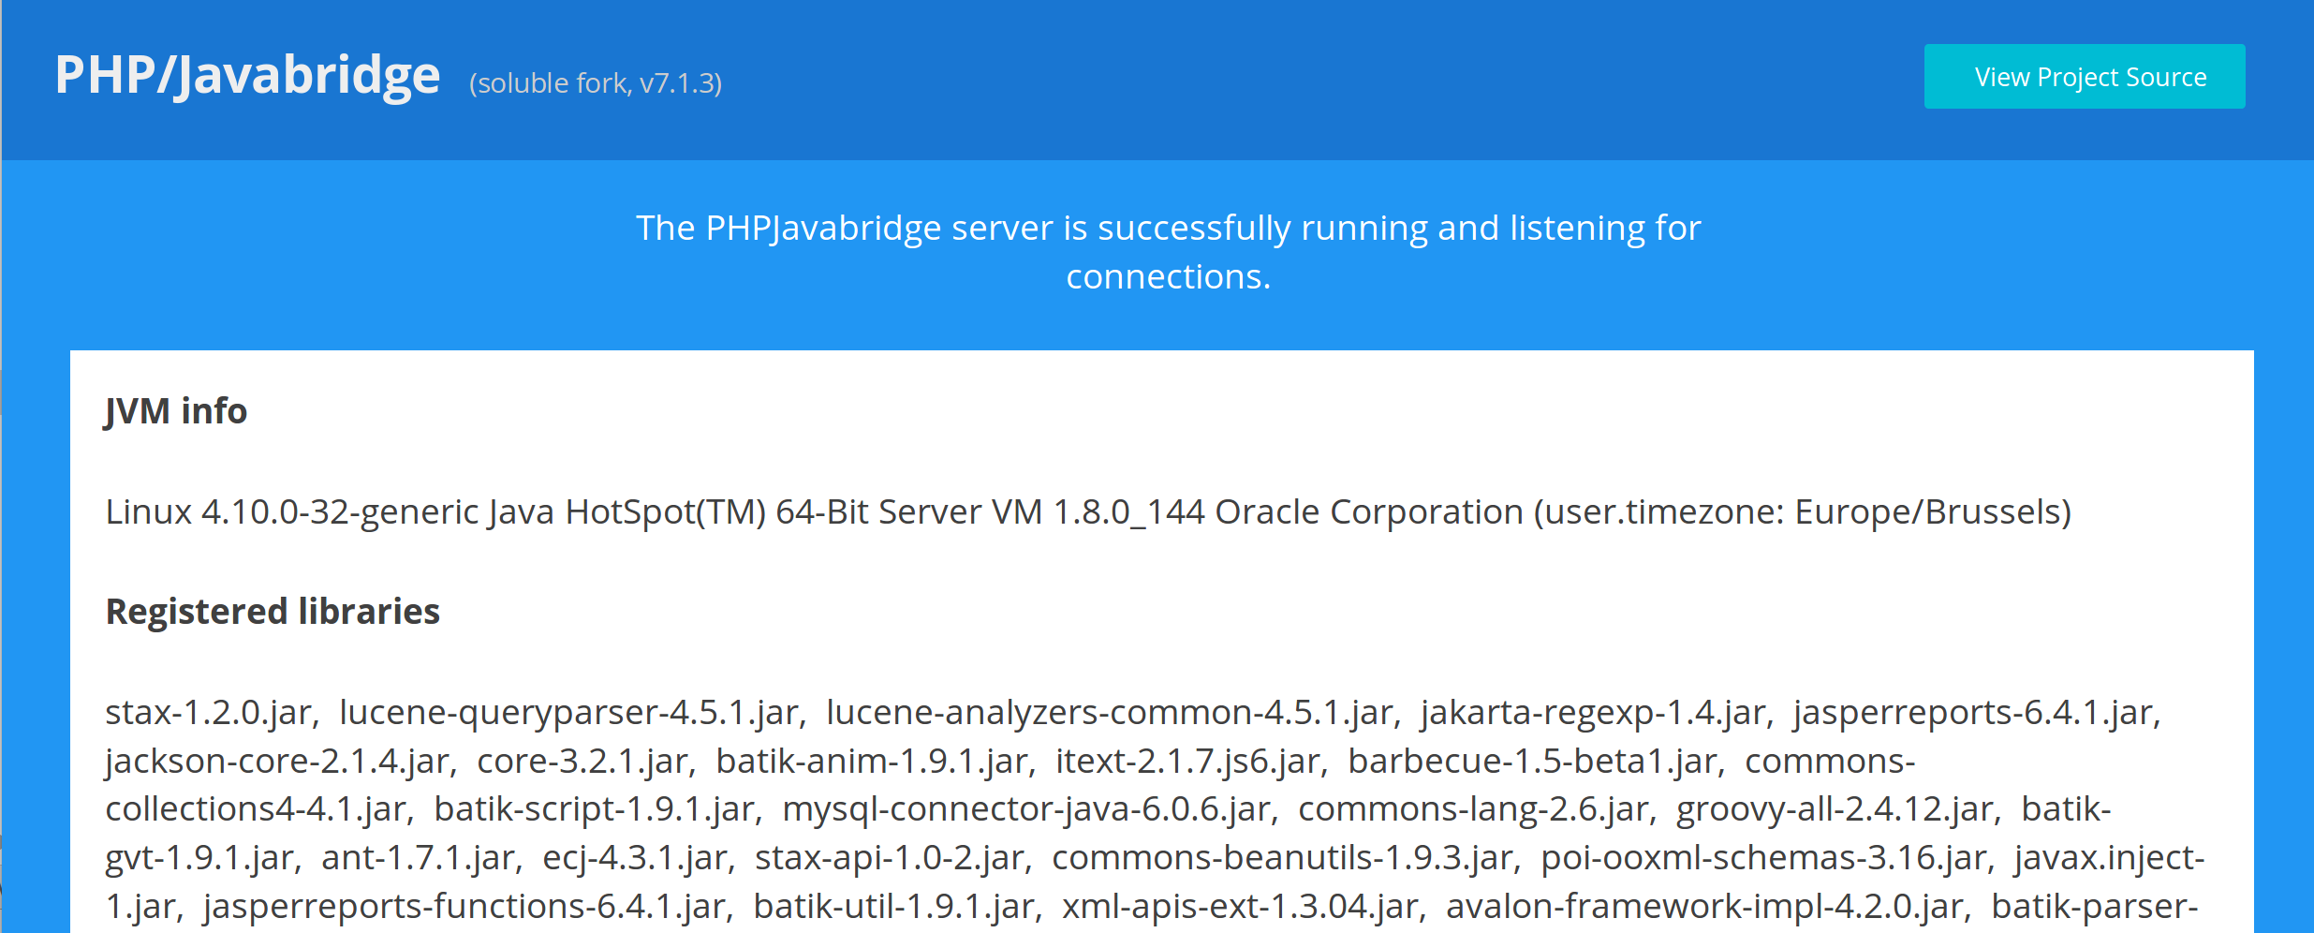Image resolution: width=2314 pixels, height=933 pixels.
Task: Click the server running status message
Action: pyautogui.click(x=1168, y=252)
